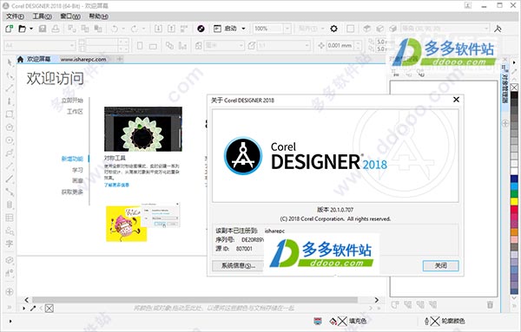Click the horizontal scrollbar left arrow
This screenshot has height=332, width=521.
27,300
